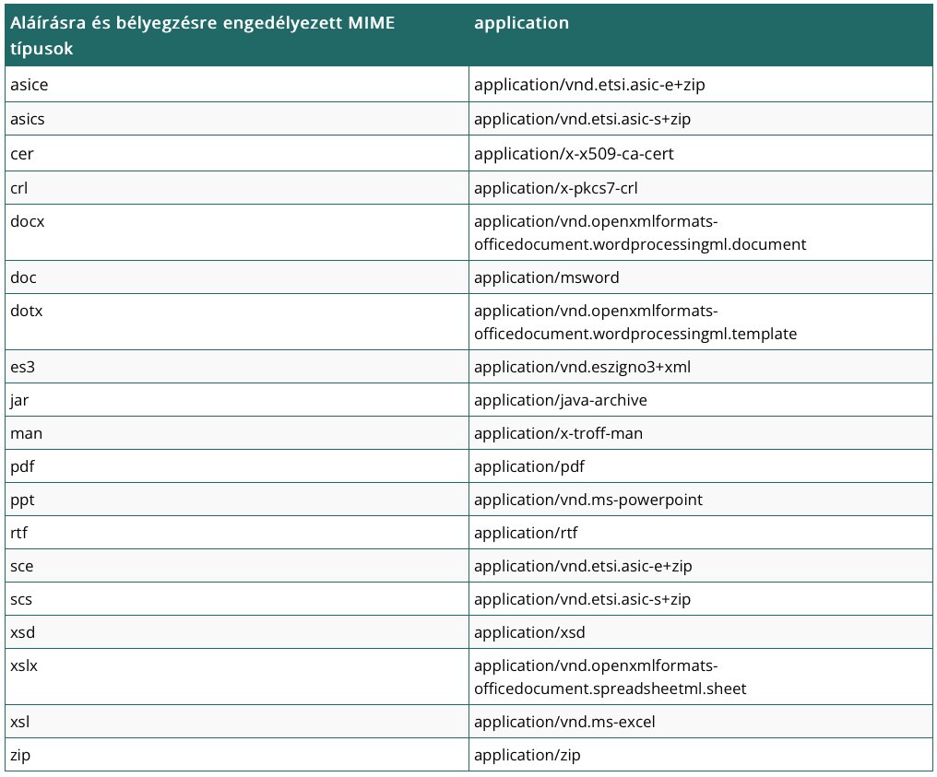Select 'application/vnd.ms-powerpoint' value
Screen dimensions: 937x777
pyautogui.click(x=588, y=500)
